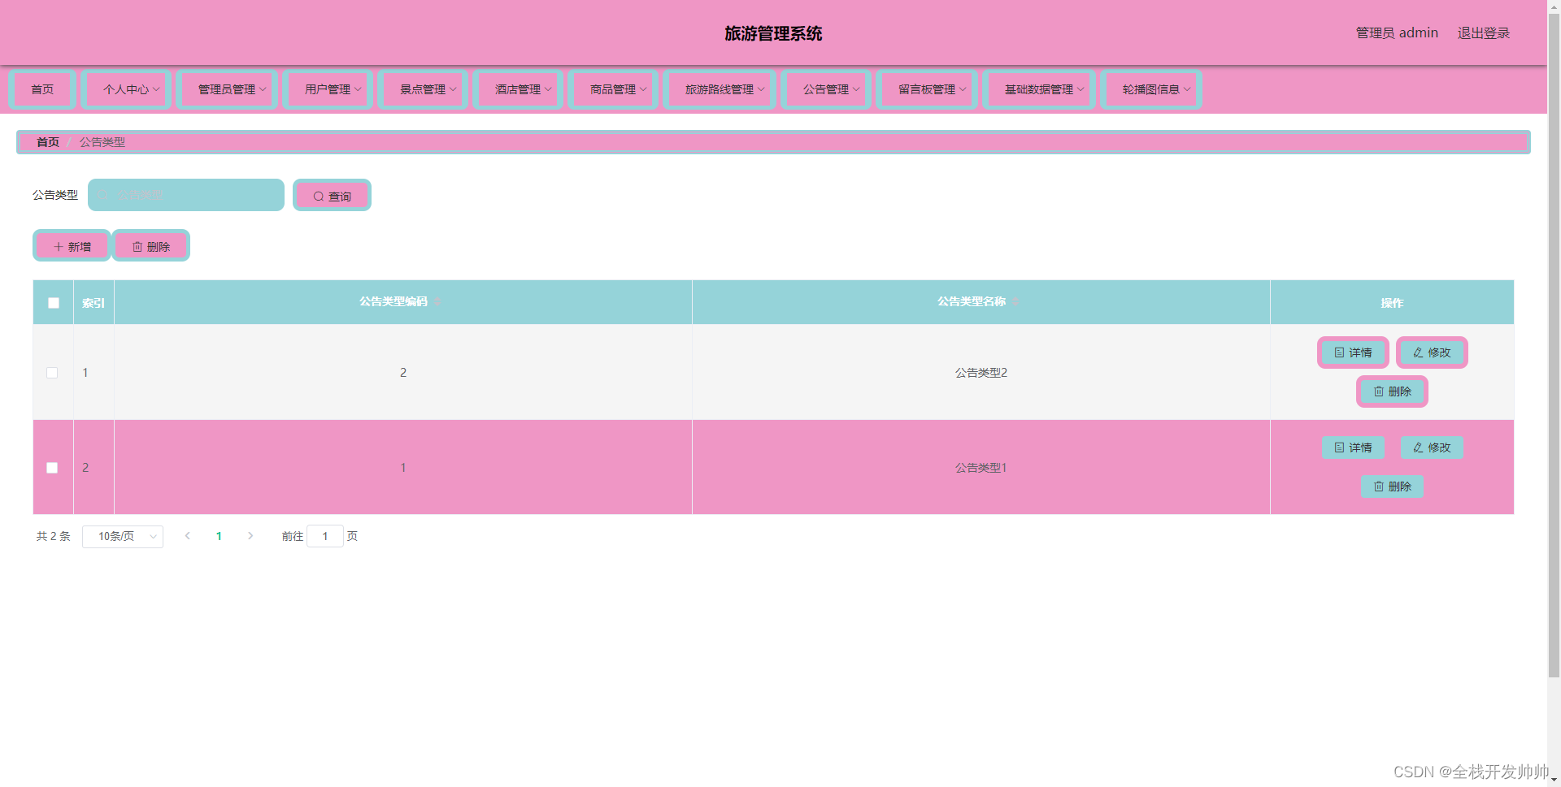
Task: Sort by the 公告类型名称 column sort icon
Action: pyautogui.click(x=1015, y=302)
